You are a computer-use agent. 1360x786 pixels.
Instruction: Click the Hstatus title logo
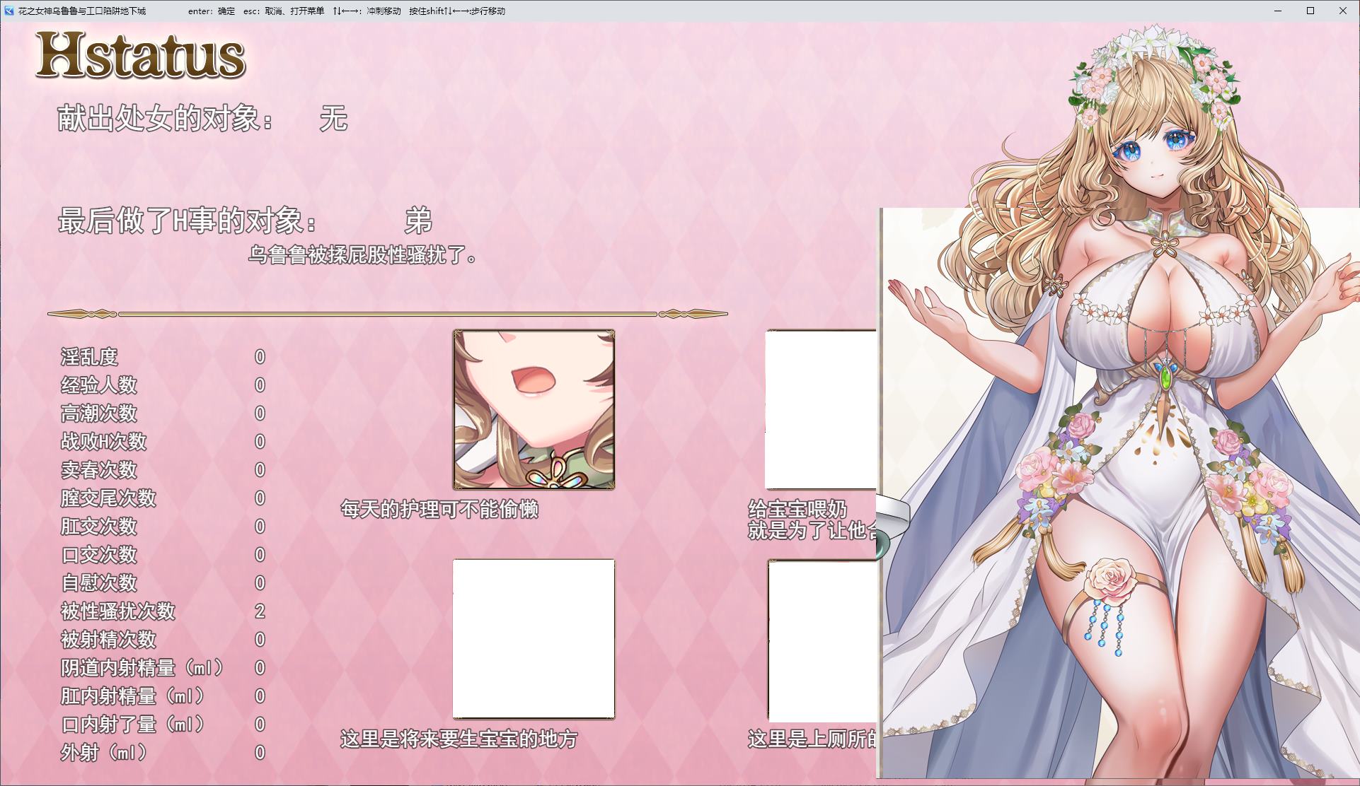pyautogui.click(x=140, y=54)
